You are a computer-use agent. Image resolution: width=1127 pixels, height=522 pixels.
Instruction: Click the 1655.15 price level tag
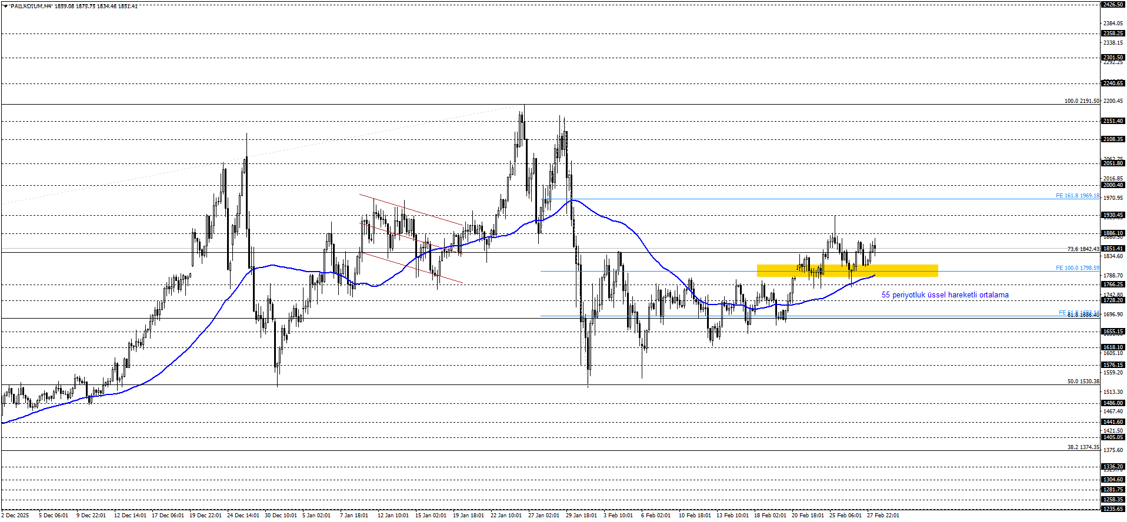click(x=1113, y=332)
